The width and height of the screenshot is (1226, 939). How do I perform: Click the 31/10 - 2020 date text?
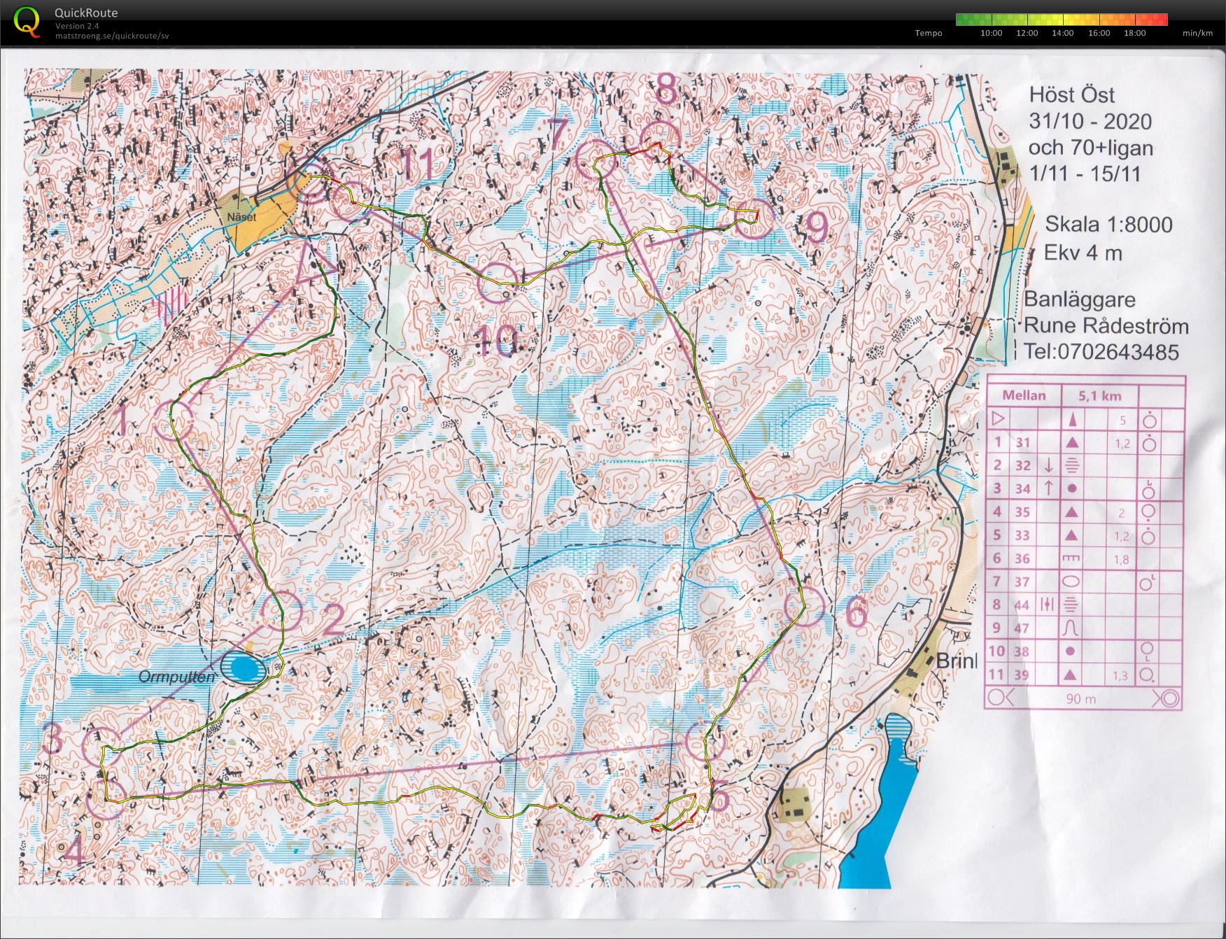(x=1090, y=121)
